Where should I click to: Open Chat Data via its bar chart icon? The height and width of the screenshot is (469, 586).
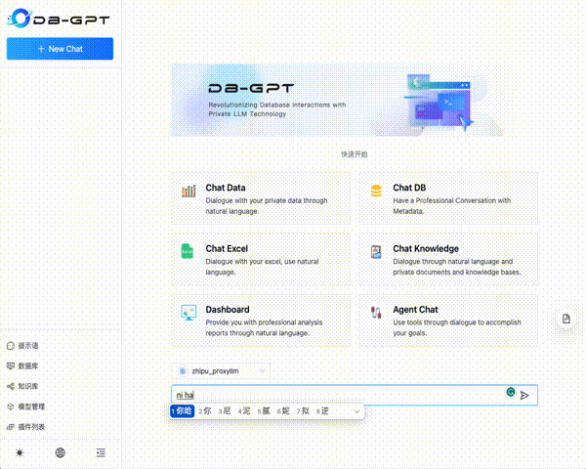[x=188, y=192]
